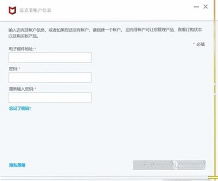Screen dimensions: 218x181
Task: Close the McAfee account information window
Action: tap(205, 7)
